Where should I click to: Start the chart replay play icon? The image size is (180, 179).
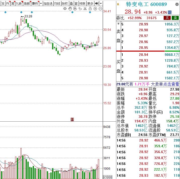75,9
